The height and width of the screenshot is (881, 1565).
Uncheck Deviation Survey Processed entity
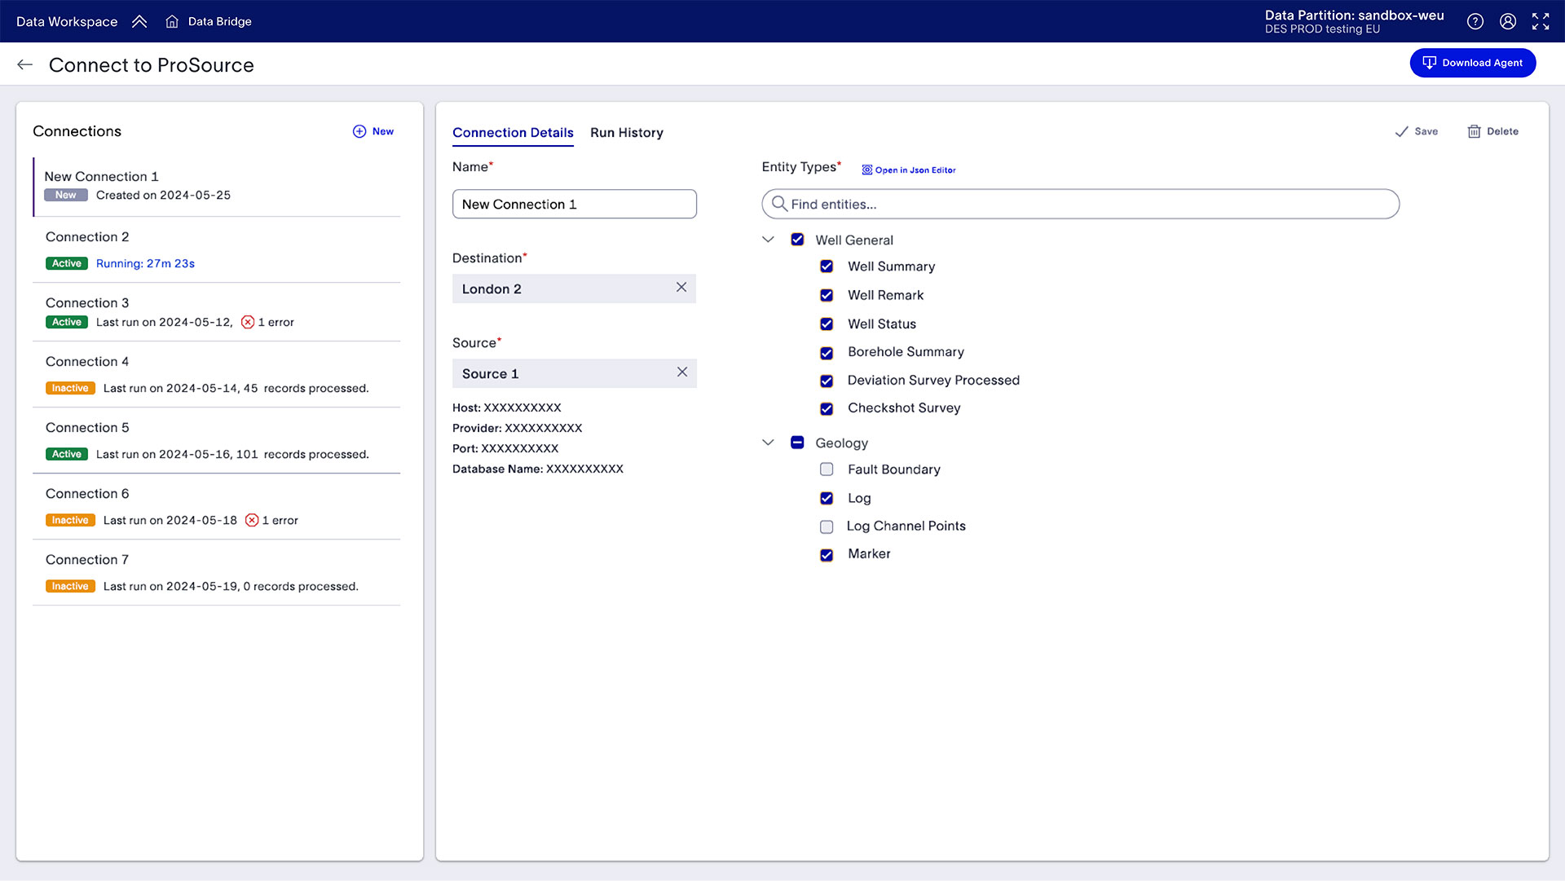(x=827, y=381)
